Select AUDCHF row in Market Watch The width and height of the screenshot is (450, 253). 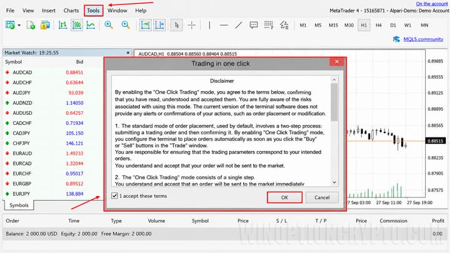53,82
